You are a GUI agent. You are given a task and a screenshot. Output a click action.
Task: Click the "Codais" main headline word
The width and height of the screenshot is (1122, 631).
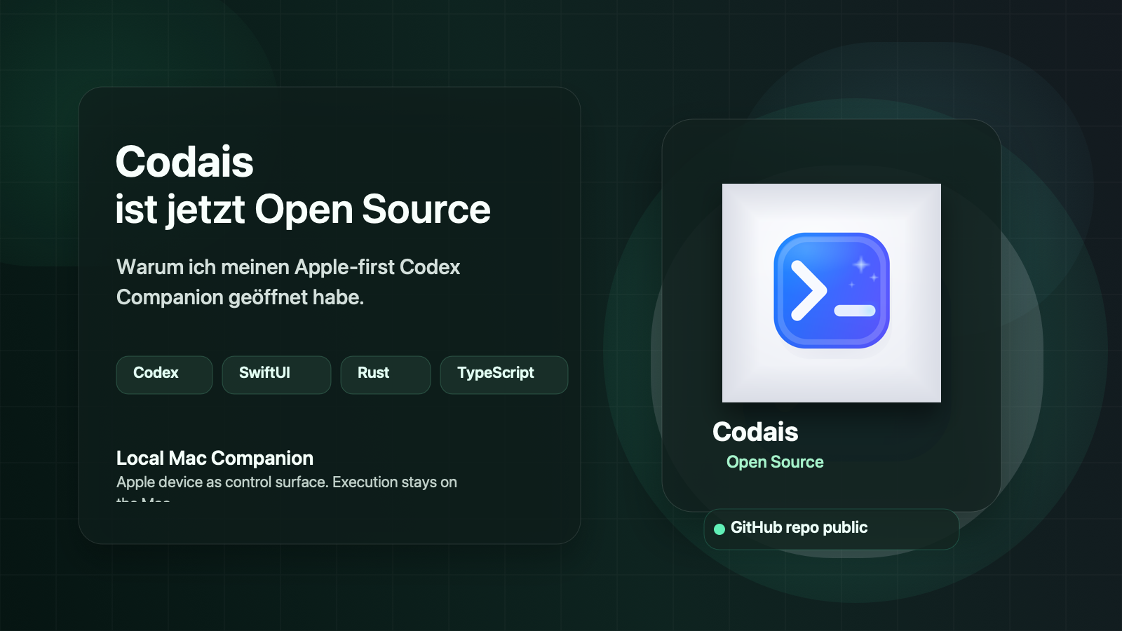coord(184,162)
